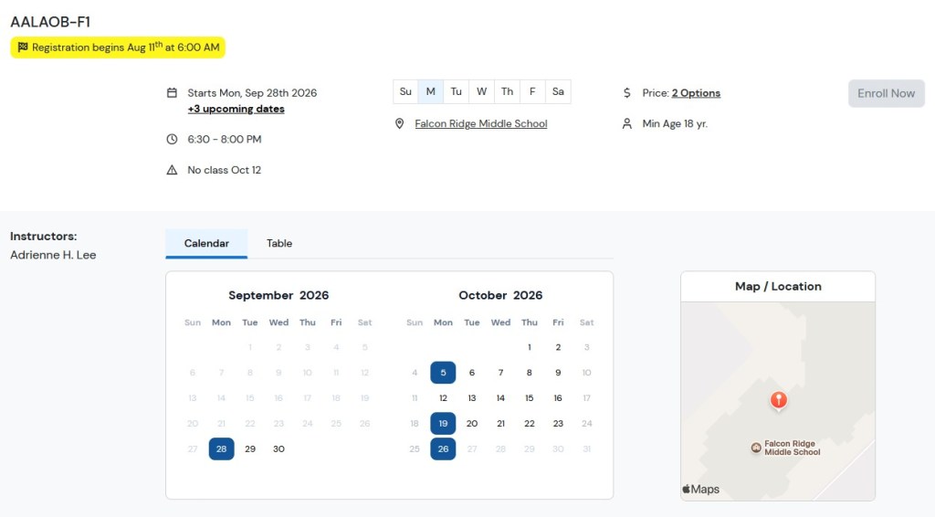Click the calendar icon beside start date
The width and height of the screenshot is (935, 517).
172,93
